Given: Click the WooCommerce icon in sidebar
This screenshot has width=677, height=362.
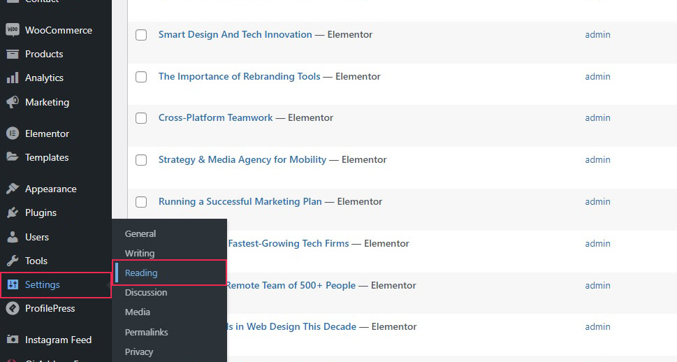Looking at the screenshot, I should [12, 30].
